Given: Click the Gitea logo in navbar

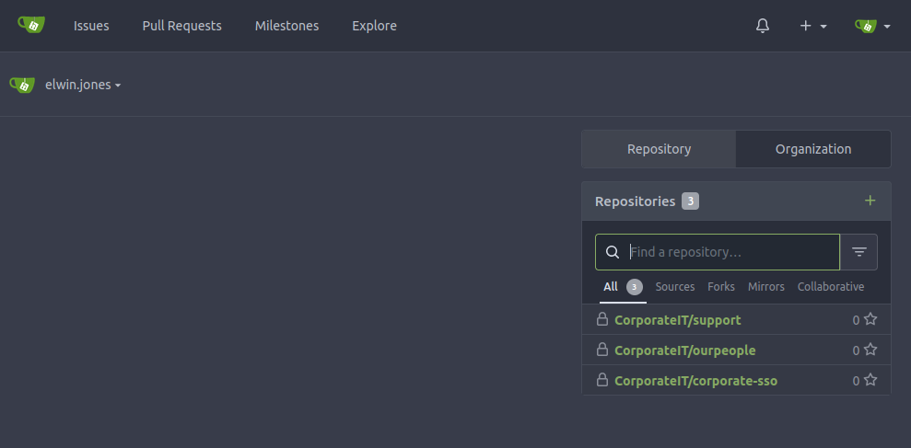Looking at the screenshot, I should click(x=31, y=25).
